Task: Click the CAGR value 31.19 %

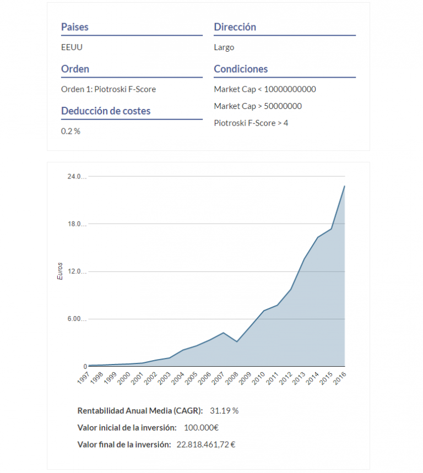Action: click(224, 411)
